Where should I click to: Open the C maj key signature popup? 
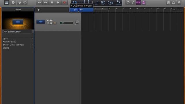click(110, 3)
